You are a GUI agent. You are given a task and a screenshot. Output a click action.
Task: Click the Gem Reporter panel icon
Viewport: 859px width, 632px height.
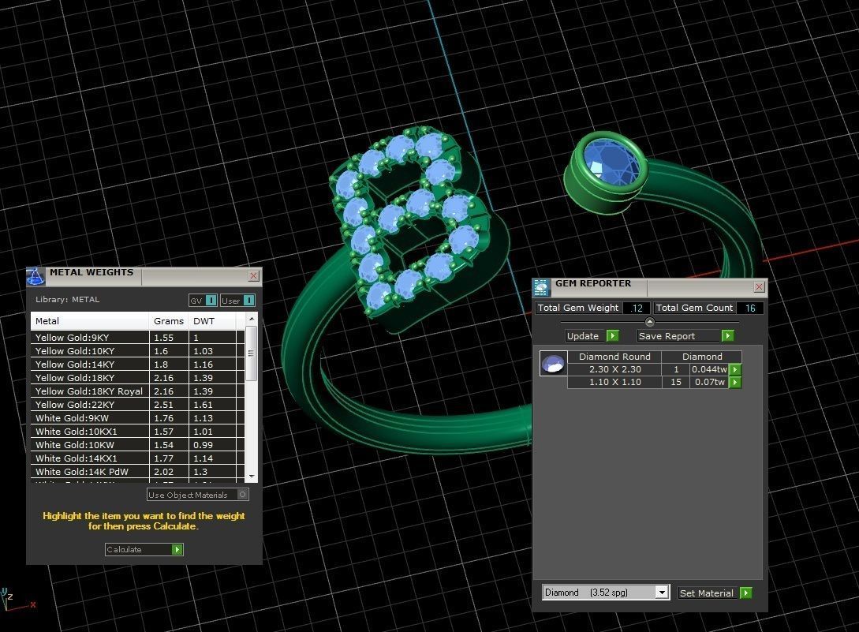point(541,287)
